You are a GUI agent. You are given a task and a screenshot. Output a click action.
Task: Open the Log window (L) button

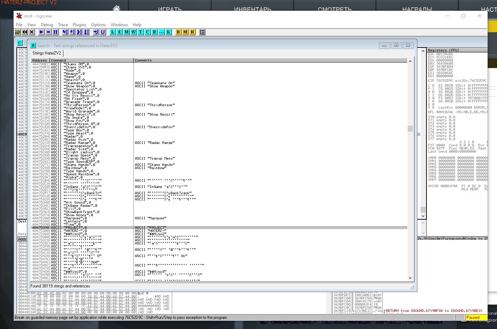coord(112,32)
